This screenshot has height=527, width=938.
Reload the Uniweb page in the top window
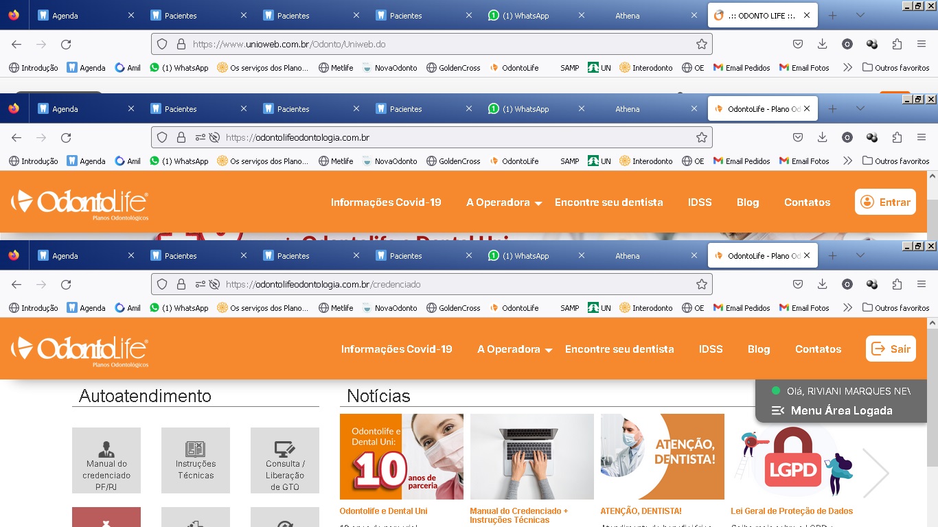[66, 44]
